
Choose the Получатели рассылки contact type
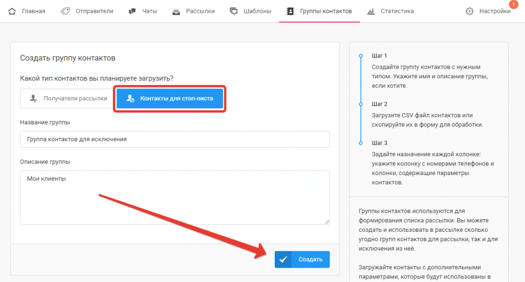67,98
